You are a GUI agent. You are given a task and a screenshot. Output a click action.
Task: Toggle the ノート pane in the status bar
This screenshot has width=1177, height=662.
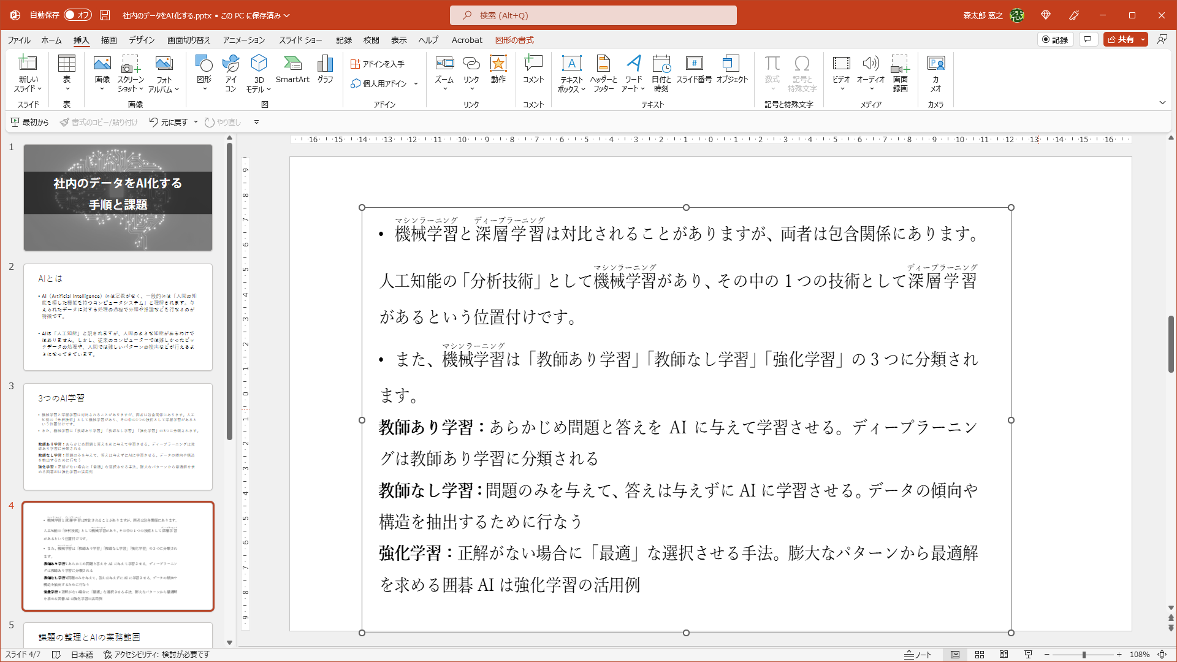919,655
